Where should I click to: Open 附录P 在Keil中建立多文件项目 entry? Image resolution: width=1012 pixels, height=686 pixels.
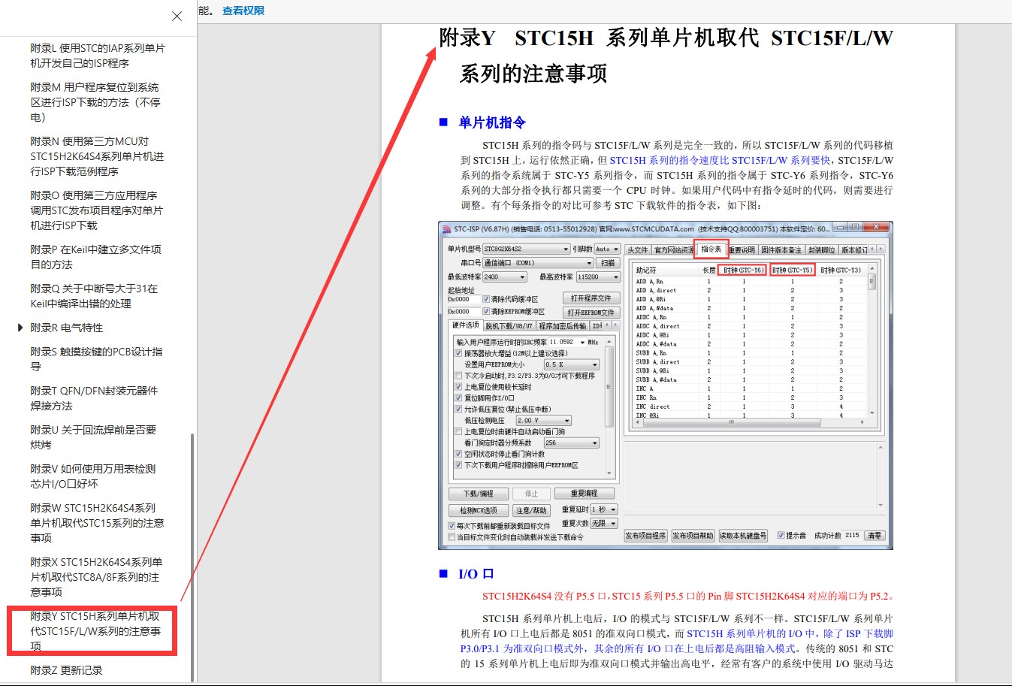click(x=95, y=257)
